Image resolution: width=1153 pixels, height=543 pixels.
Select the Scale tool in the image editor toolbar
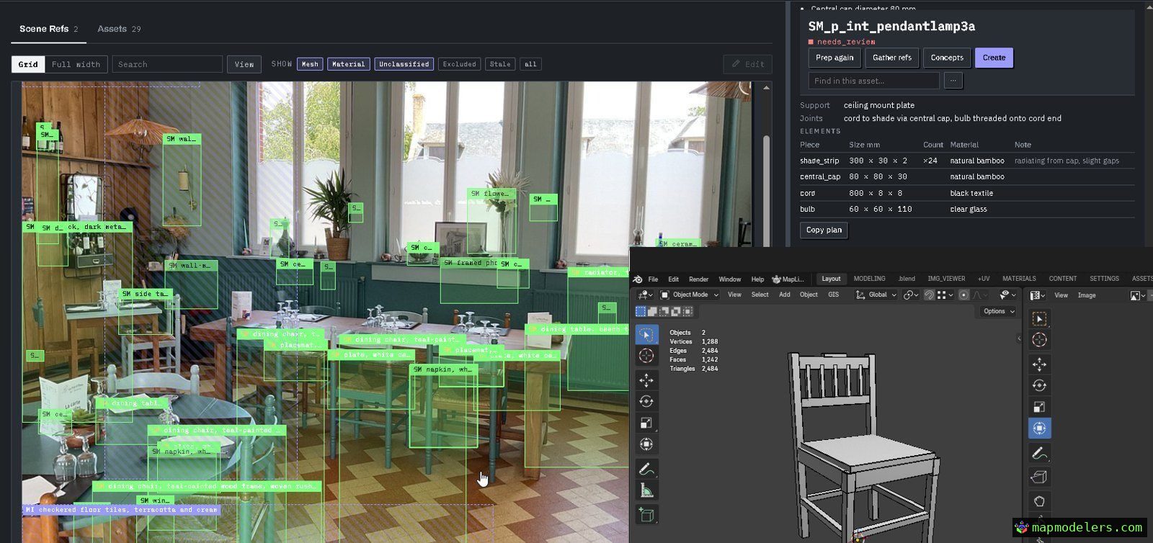coord(1039,407)
